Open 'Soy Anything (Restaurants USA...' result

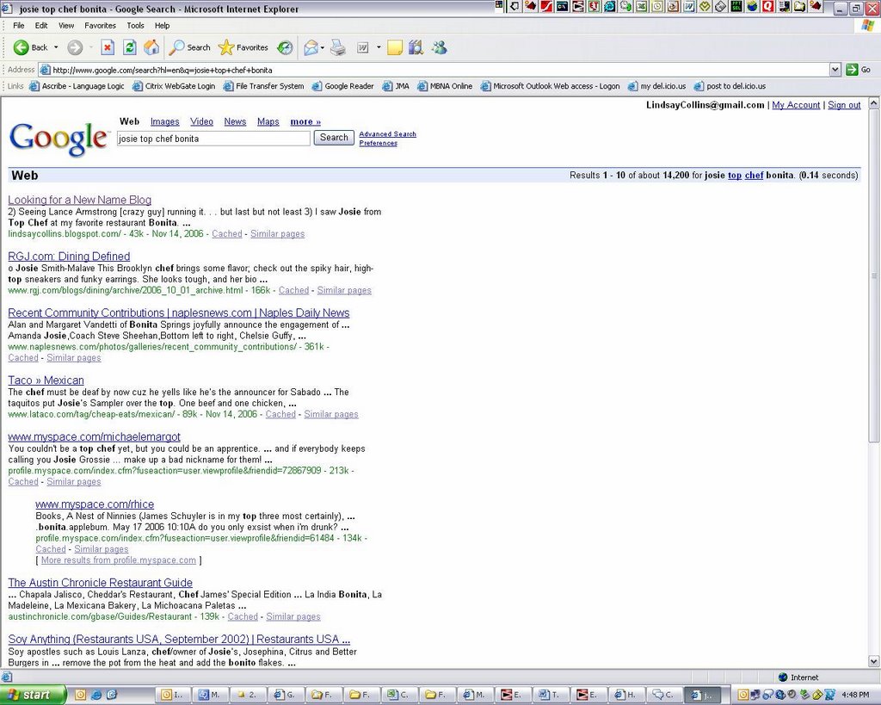(179, 640)
